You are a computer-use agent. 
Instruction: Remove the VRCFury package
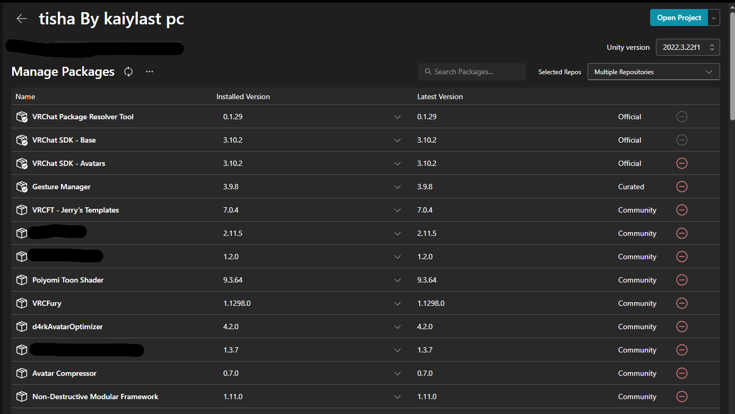(x=682, y=303)
